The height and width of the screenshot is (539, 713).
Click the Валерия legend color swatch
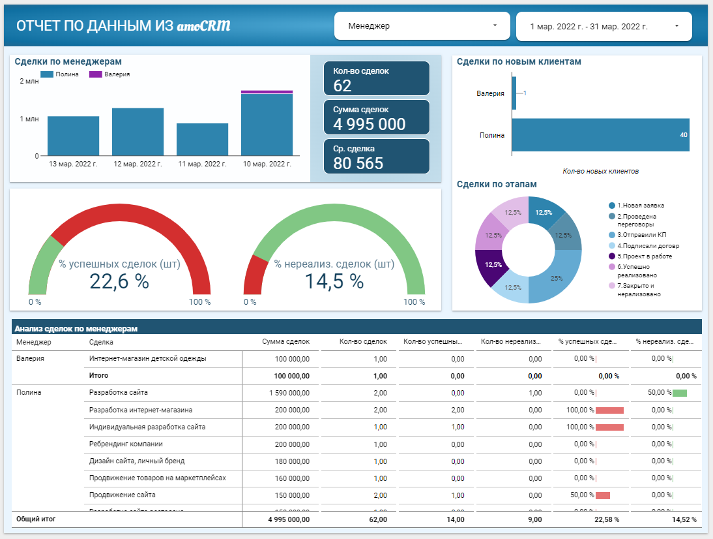click(96, 74)
